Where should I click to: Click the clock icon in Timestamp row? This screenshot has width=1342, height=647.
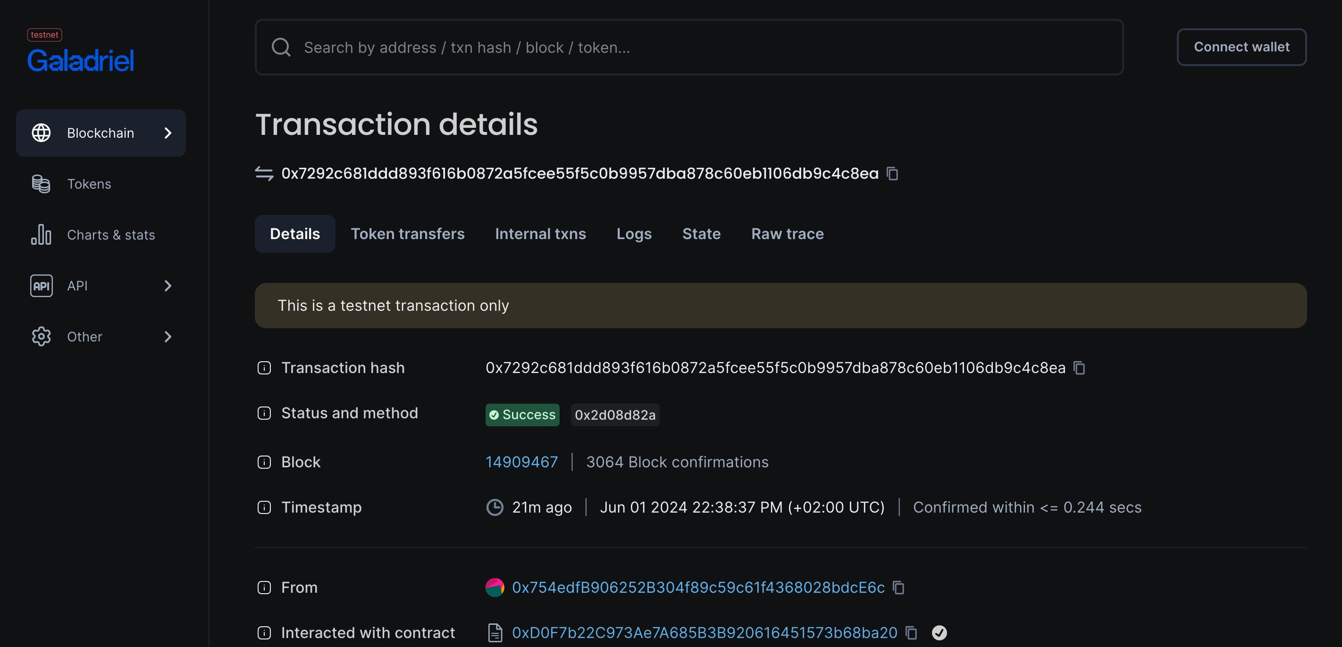pyautogui.click(x=495, y=507)
